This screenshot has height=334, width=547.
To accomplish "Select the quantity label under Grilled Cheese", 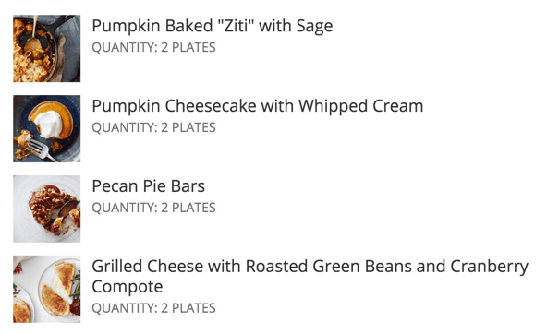I will pos(153,308).
